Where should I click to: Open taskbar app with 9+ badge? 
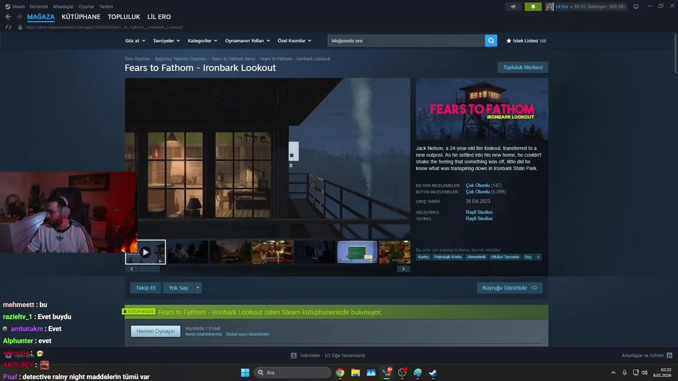click(x=387, y=373)
